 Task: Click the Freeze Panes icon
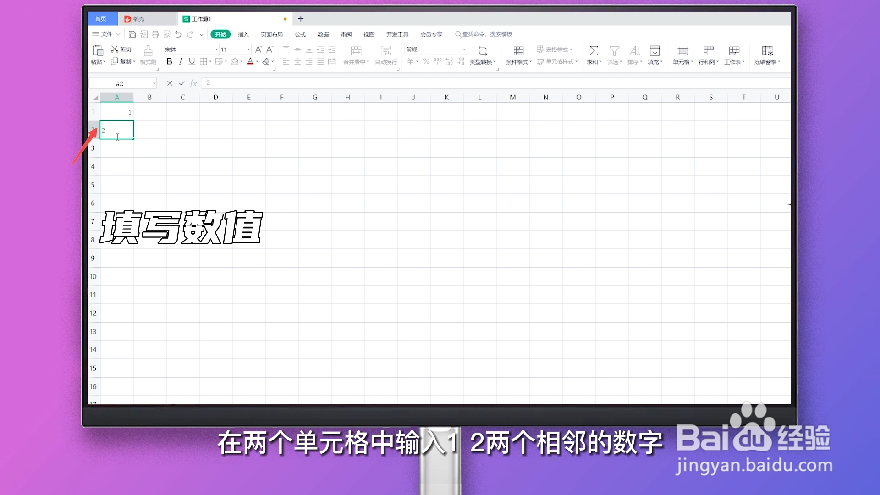click(767, 51)
